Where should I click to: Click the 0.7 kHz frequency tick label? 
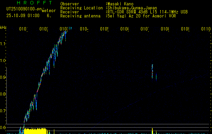(3, 111)
